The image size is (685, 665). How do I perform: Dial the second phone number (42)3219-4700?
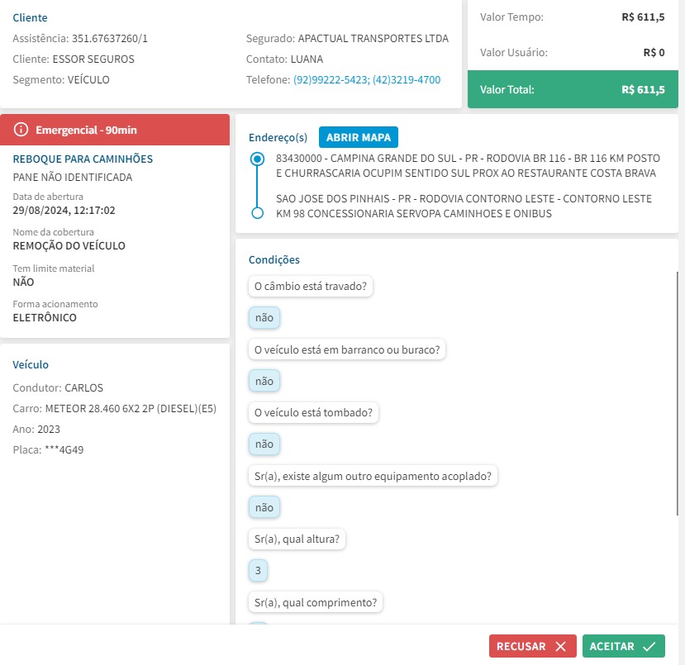407,80
